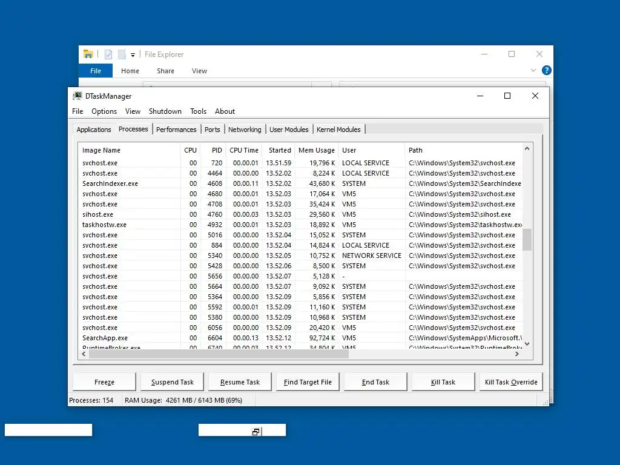This screenshot has width=620, height=465.
Task: Select the sihost.exe process row
Action: pos(300,214)
